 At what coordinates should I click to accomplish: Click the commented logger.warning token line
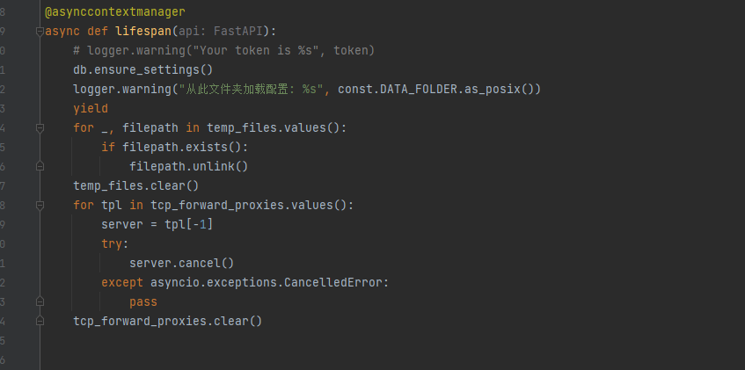224,51
